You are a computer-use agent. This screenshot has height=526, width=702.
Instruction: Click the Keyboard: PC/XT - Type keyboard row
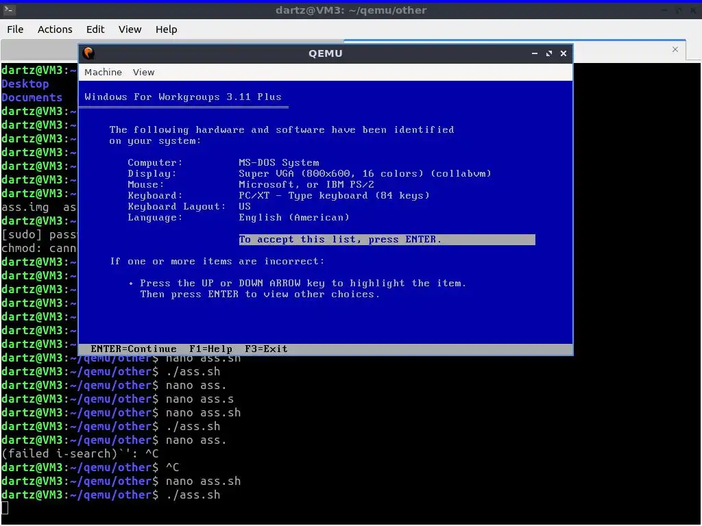point(278,195)
